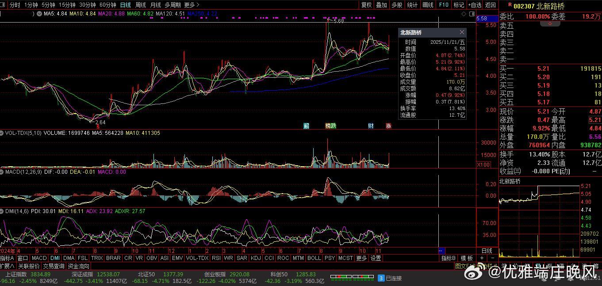Open the 扩展 expander panel

(x=8, y=266)
